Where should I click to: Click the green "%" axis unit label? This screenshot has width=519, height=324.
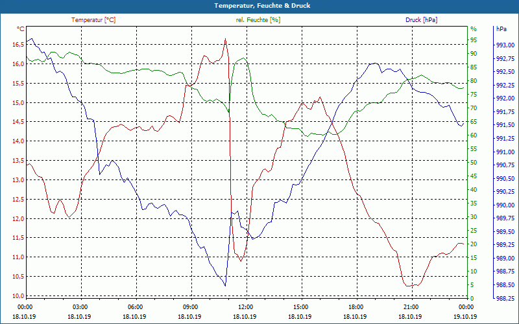pyautogui.click(x=474, y=29)
